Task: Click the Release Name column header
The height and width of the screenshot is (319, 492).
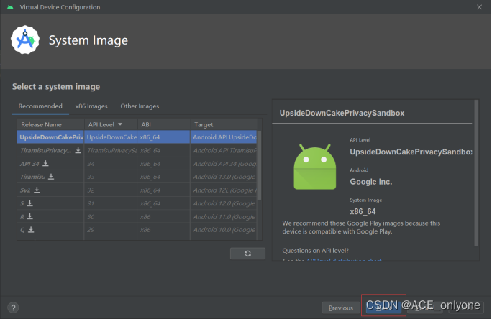Action: [x=50, y=124]
